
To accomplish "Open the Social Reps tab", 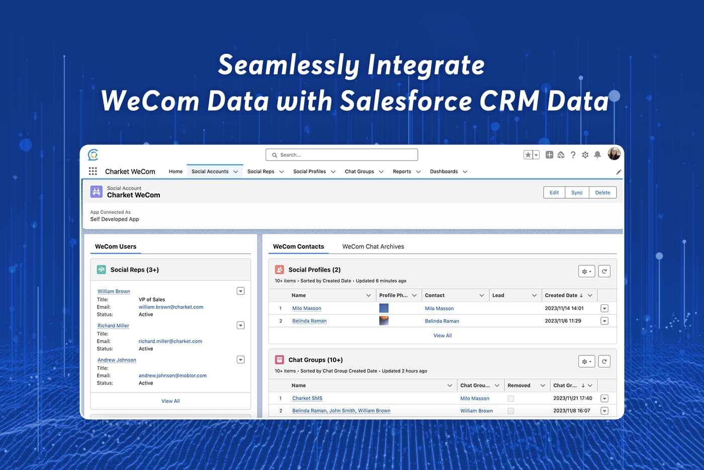I will (261, 172).
